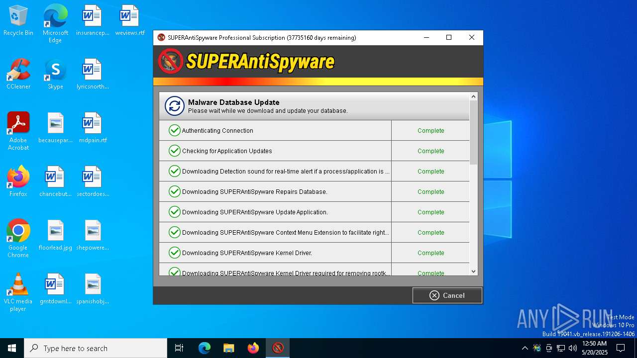Click the scroll down arrow in update list
Image resolution: width=637 pixels, height=358 pixels.
point(473,271)
